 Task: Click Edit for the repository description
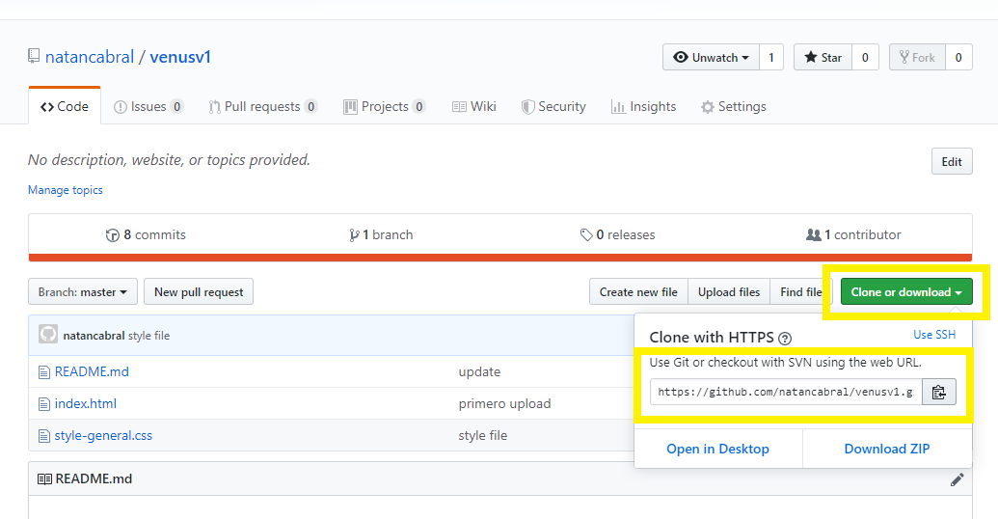pyautogui.click(x=952, y=161)
